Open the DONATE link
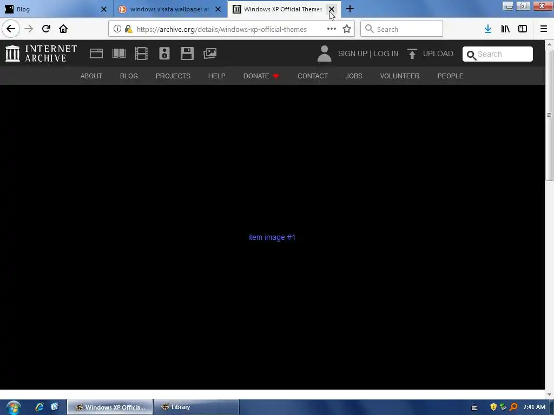This screenshot has width=554, height=415. tap(261, 76)
